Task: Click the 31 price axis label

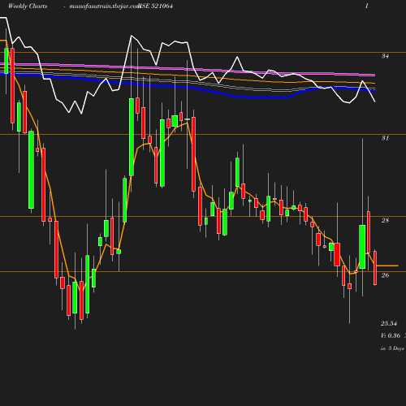Action: click(385, 138)
